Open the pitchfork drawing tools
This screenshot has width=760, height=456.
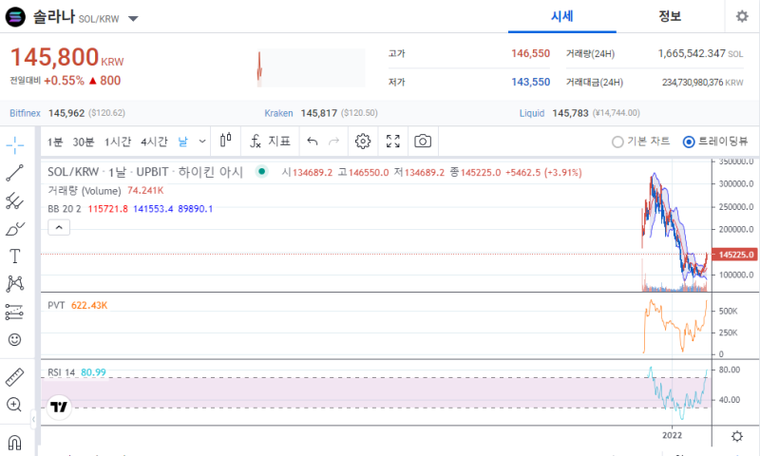click(x=14, y=200)
